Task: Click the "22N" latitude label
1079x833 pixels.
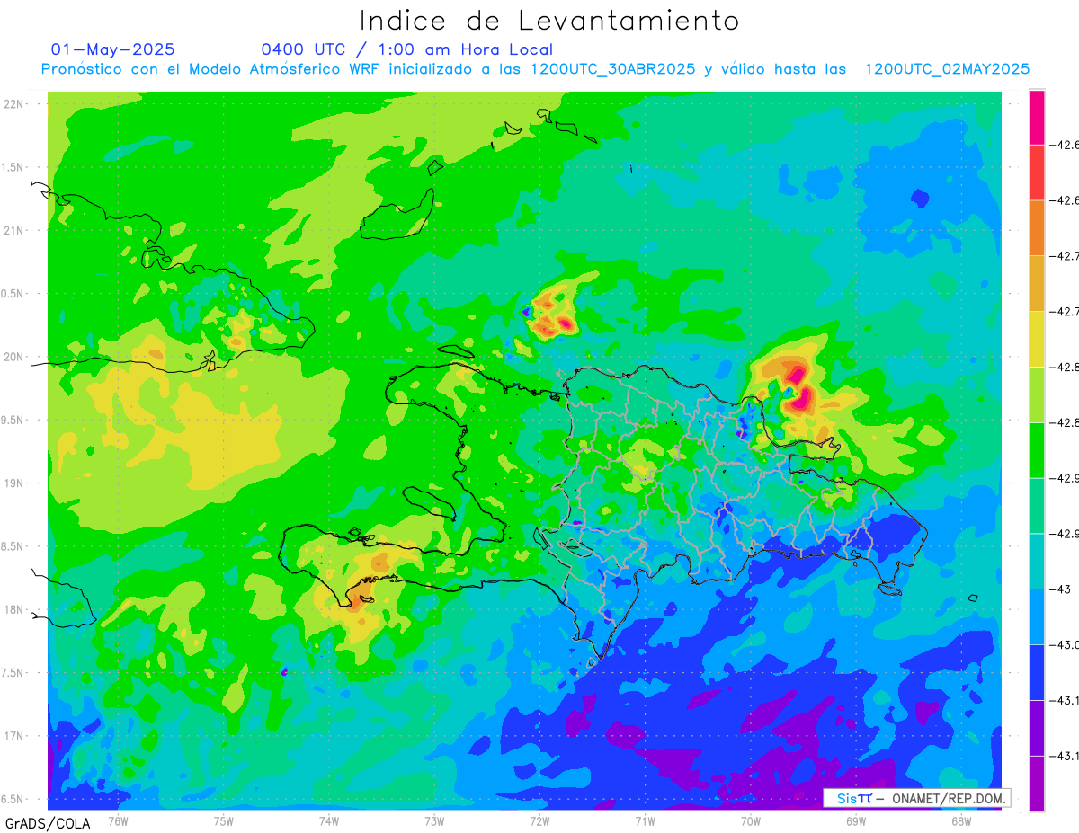Action: point(14,104)
